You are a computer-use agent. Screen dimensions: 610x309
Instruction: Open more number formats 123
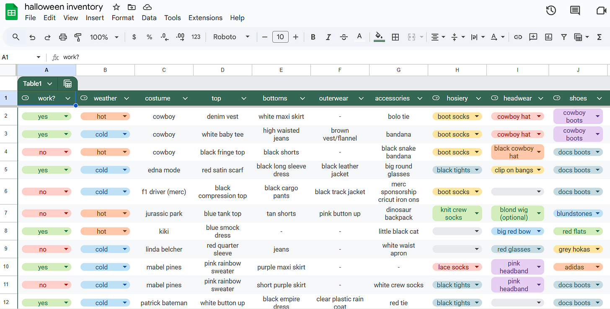tap(196, 37)
